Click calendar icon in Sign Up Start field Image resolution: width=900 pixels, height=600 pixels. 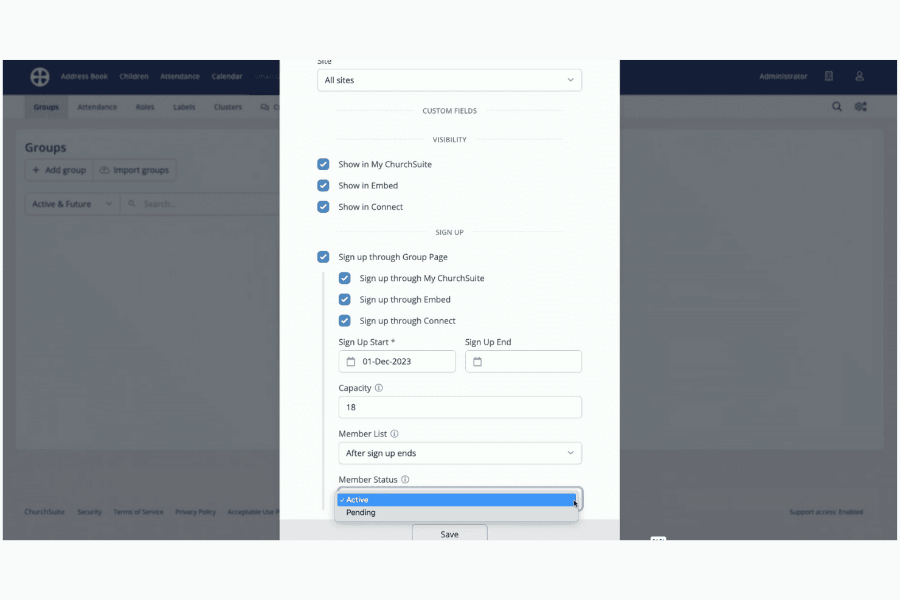351,362
